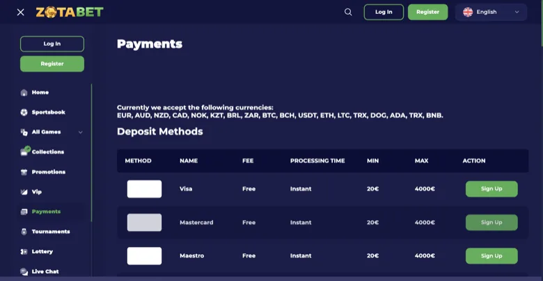Open Lottery menu item
Viewport: 543px width, 281px height.
pyautogui.click(x=42, y=251)
